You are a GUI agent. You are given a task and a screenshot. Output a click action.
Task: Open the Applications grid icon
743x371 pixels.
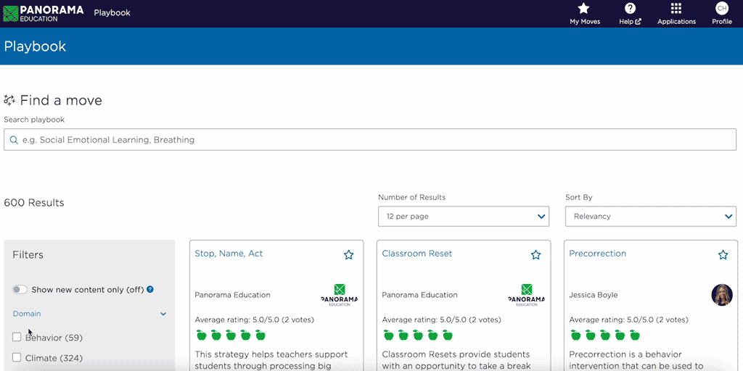click(676, 9)
